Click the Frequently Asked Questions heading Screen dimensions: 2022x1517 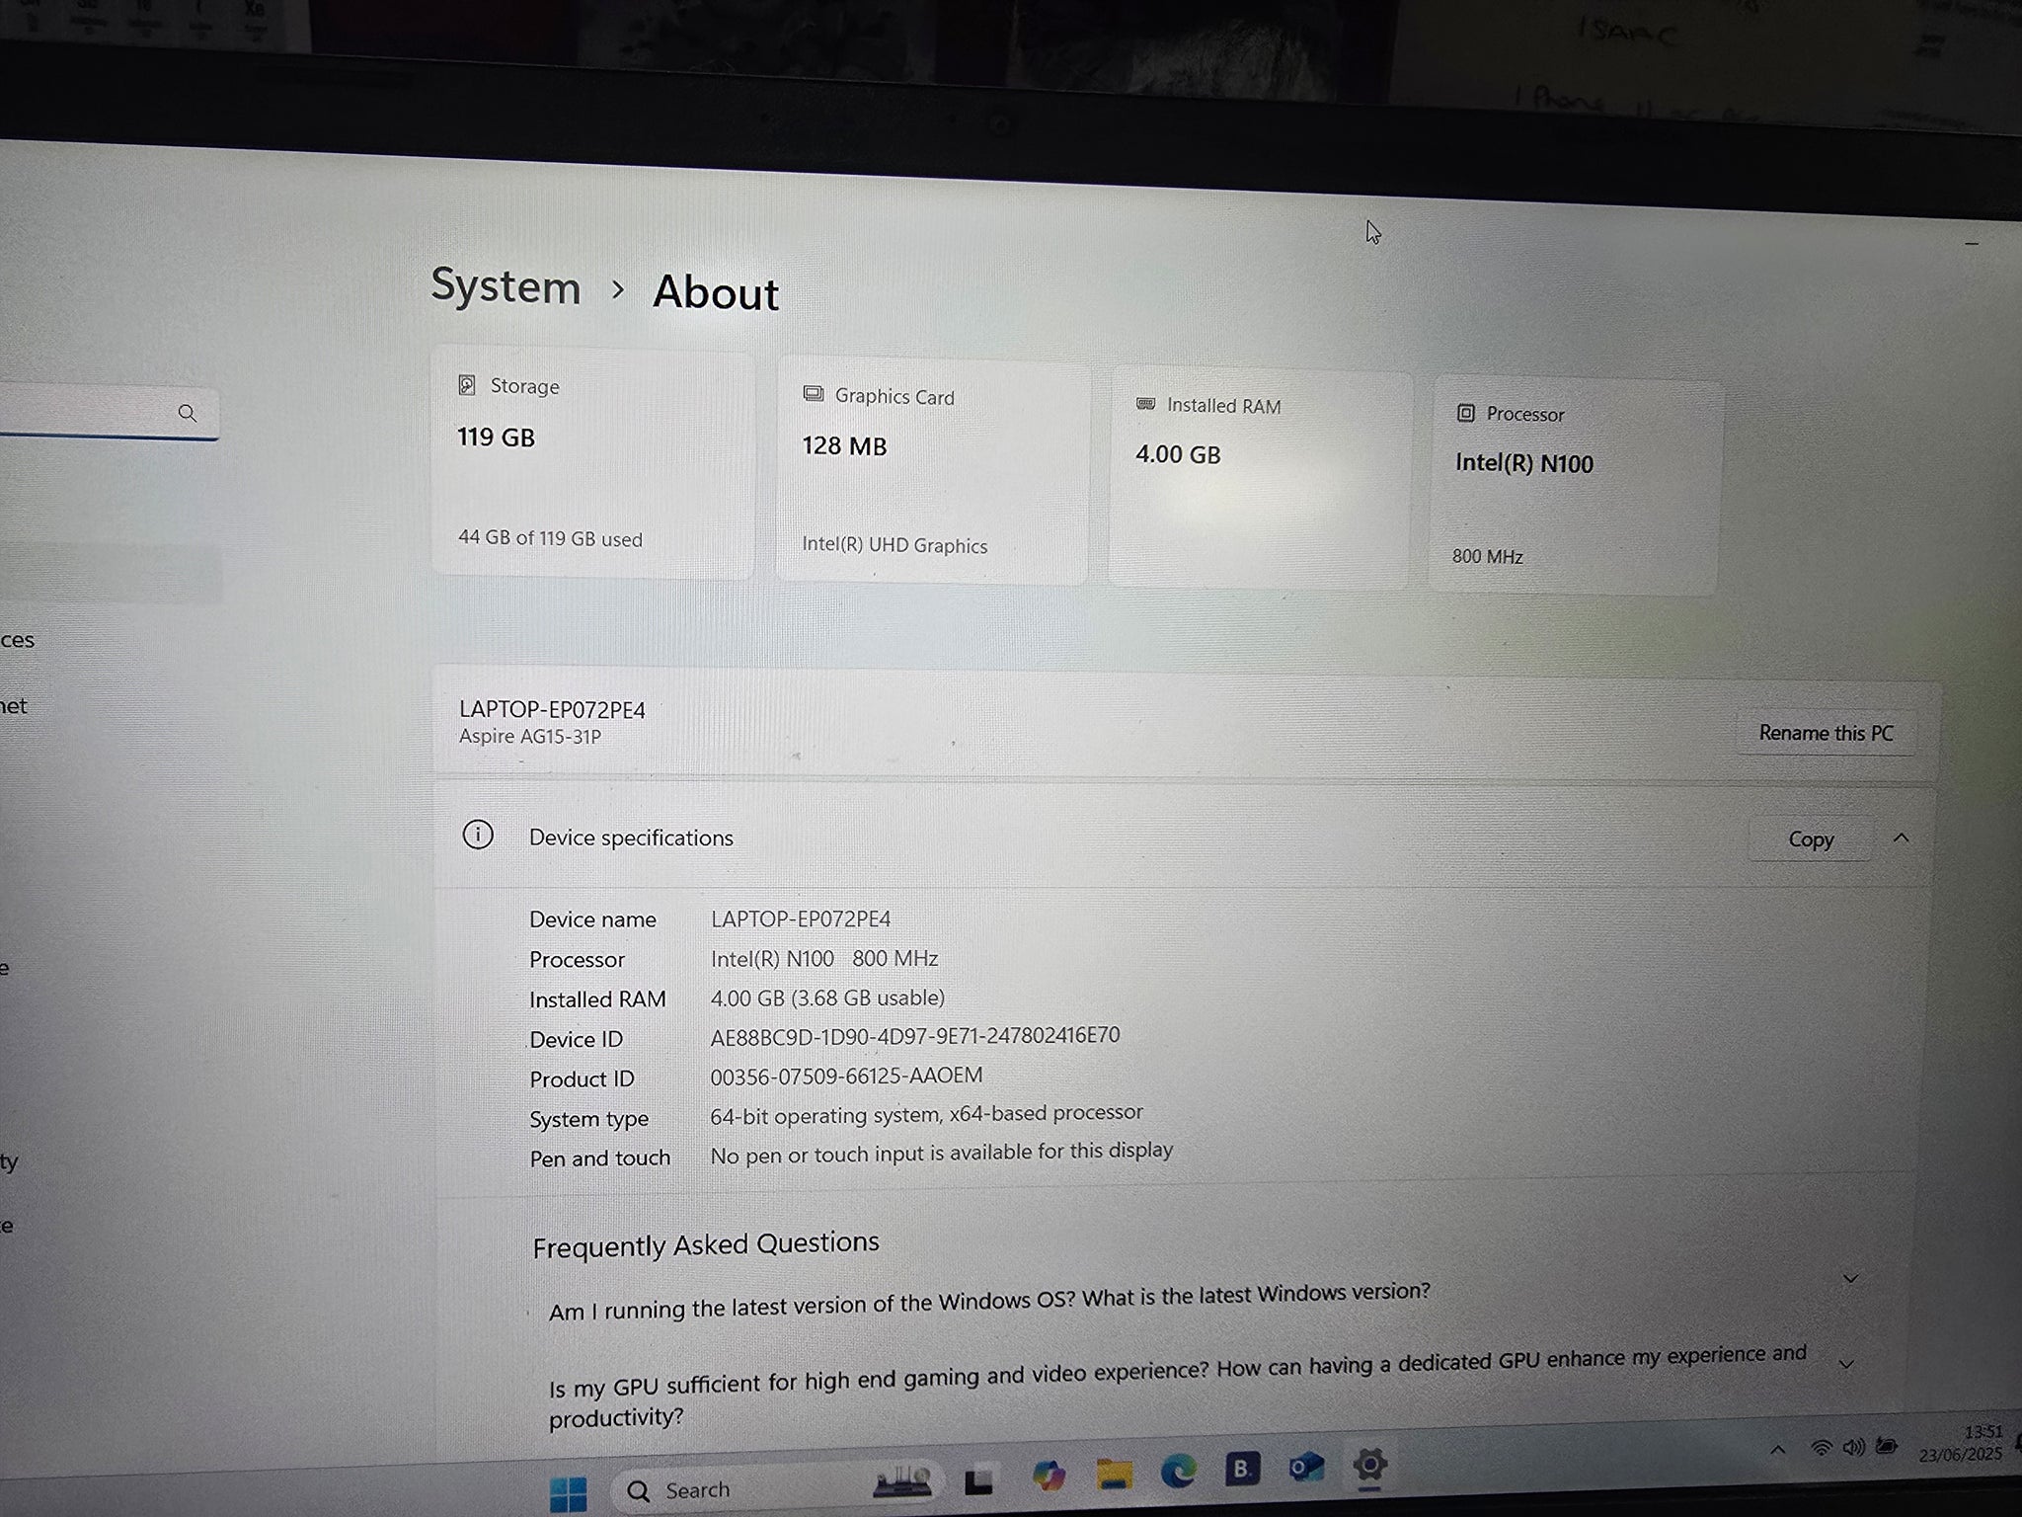pyautogui.click(x=706, y=1245)
